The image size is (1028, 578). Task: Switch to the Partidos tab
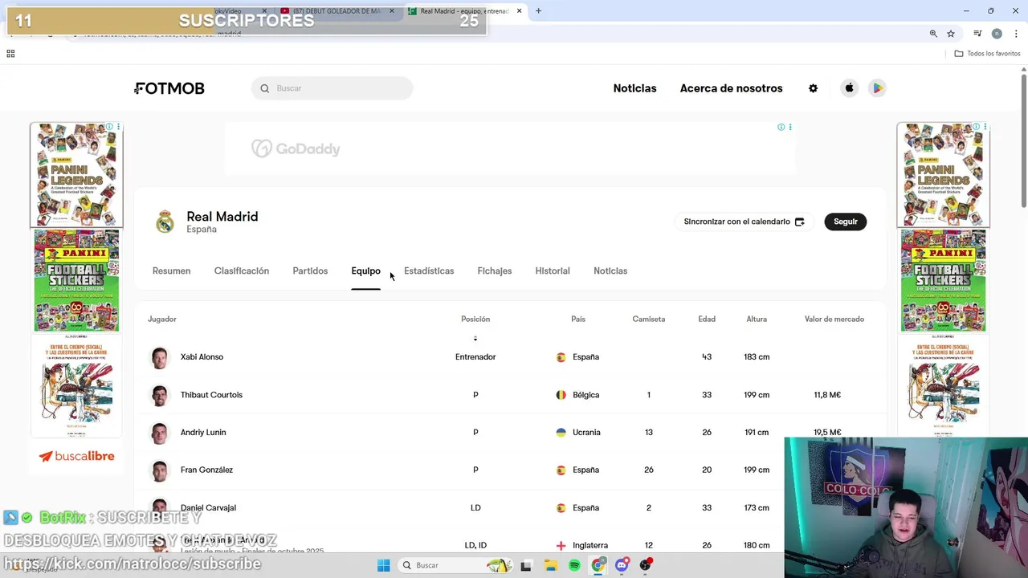pyautogui.click(x=310, y=271)
